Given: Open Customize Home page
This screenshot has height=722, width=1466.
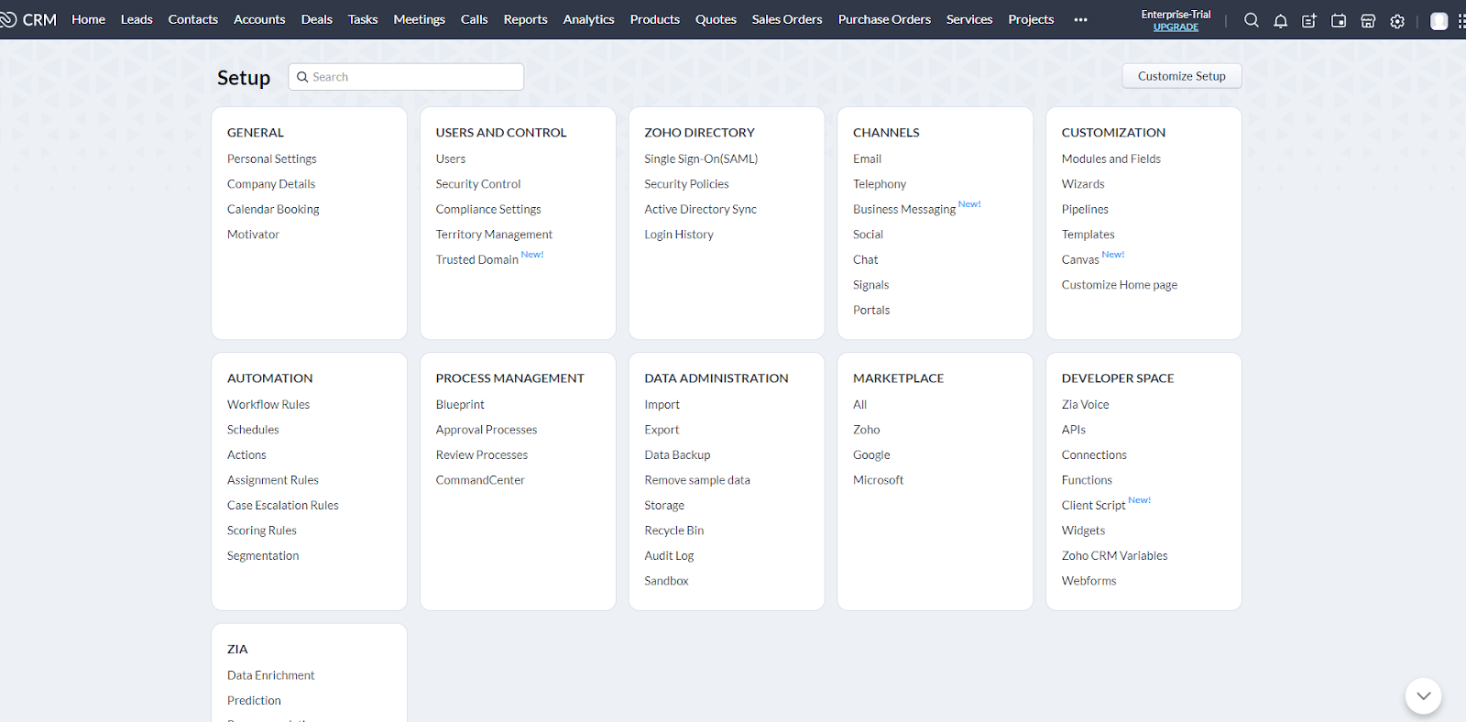Looking at the screenshot, I should click(1120, 285).
